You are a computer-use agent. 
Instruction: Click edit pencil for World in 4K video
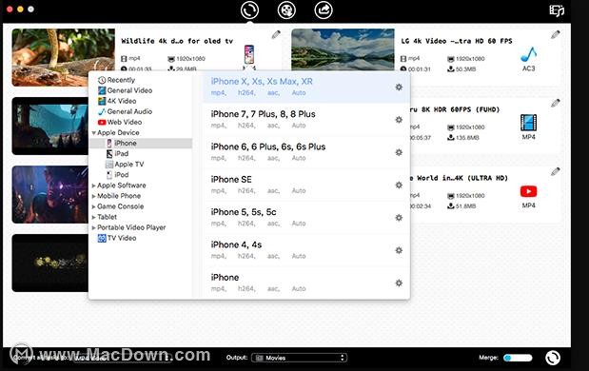pos(555,172)
